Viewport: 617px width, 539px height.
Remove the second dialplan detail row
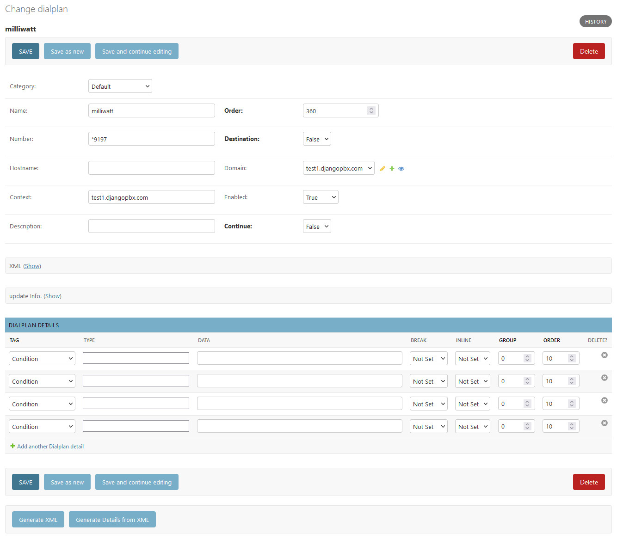604,378
